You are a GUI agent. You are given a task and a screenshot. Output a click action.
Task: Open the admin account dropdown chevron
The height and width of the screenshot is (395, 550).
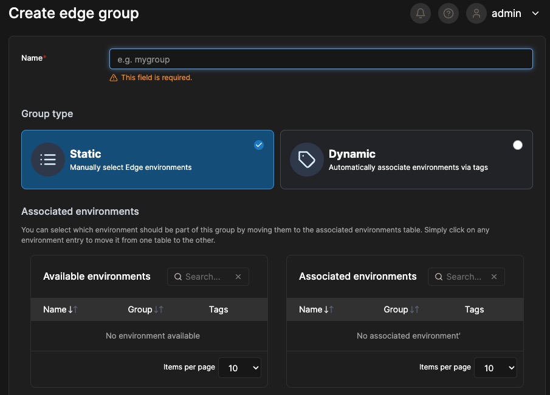[x=535, y=13]
